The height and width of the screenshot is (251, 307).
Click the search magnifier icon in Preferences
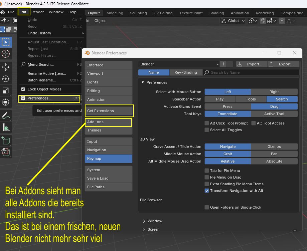pyautogui.click(x=206, y=72)
